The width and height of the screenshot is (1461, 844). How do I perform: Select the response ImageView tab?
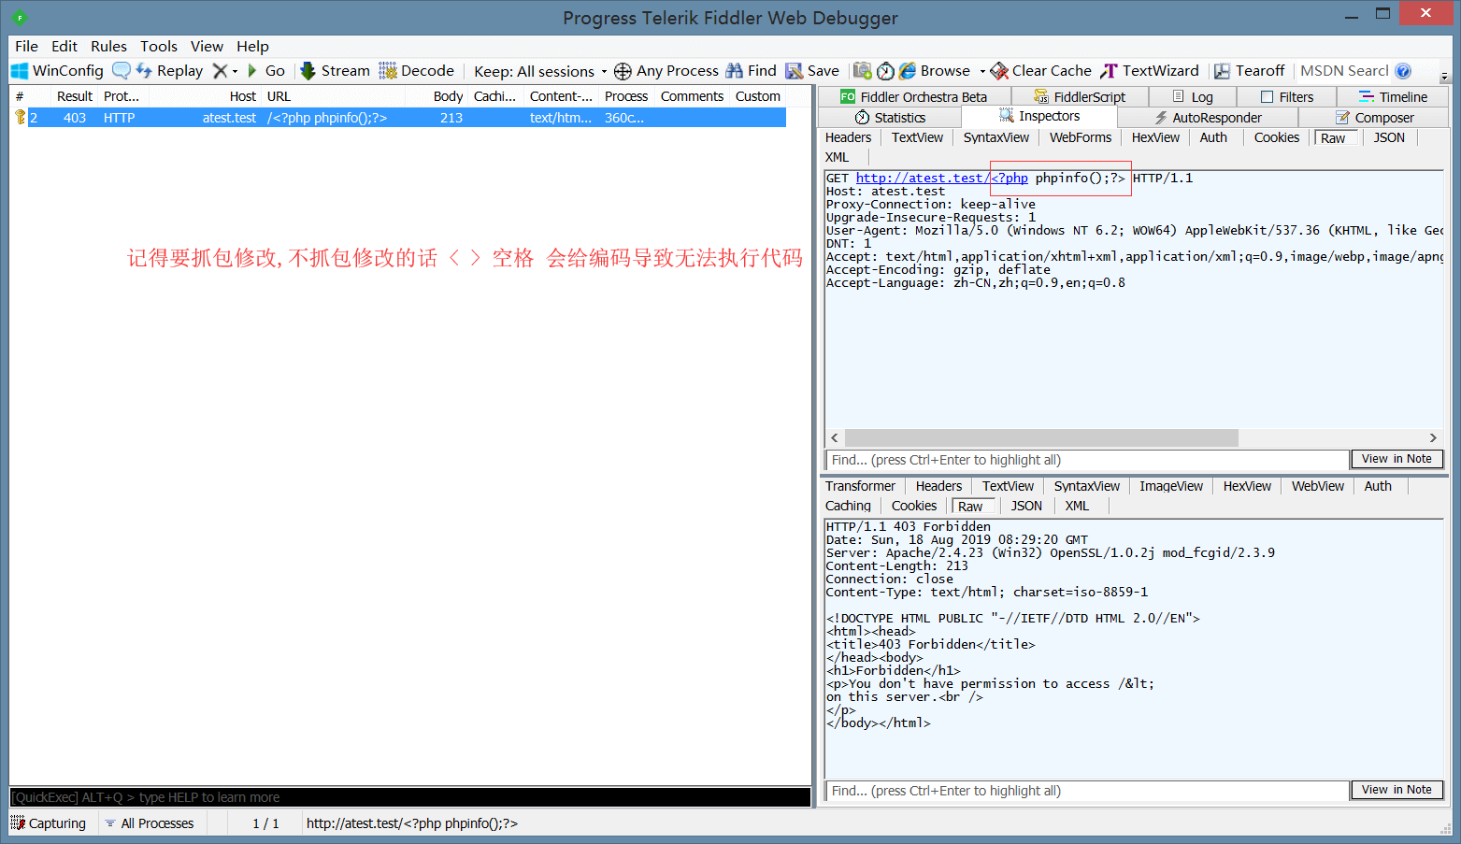(x=1171, y=486)
